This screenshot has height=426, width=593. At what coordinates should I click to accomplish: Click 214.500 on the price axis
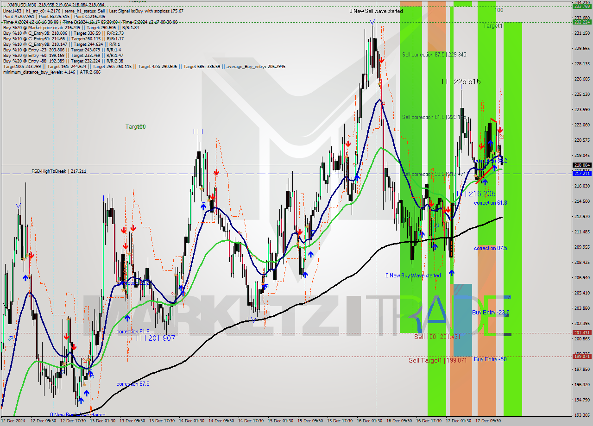pos(582,201)
